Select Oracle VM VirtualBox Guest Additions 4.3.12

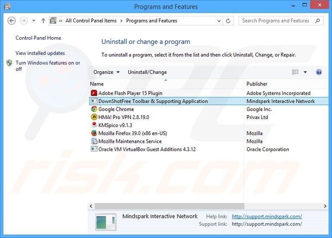point(209,150)
